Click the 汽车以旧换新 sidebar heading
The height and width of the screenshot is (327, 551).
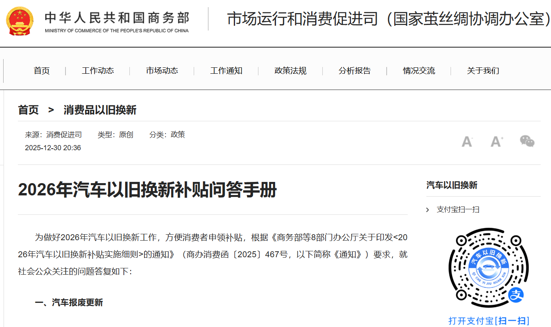click(451, 185)
